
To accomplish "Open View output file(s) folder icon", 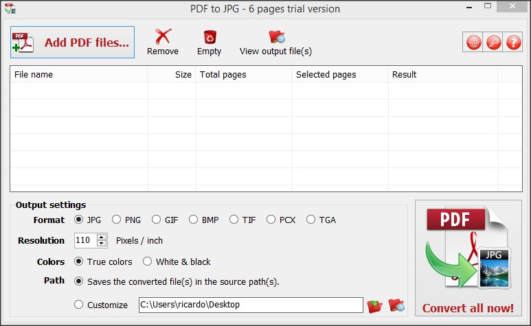I will 275,43.
